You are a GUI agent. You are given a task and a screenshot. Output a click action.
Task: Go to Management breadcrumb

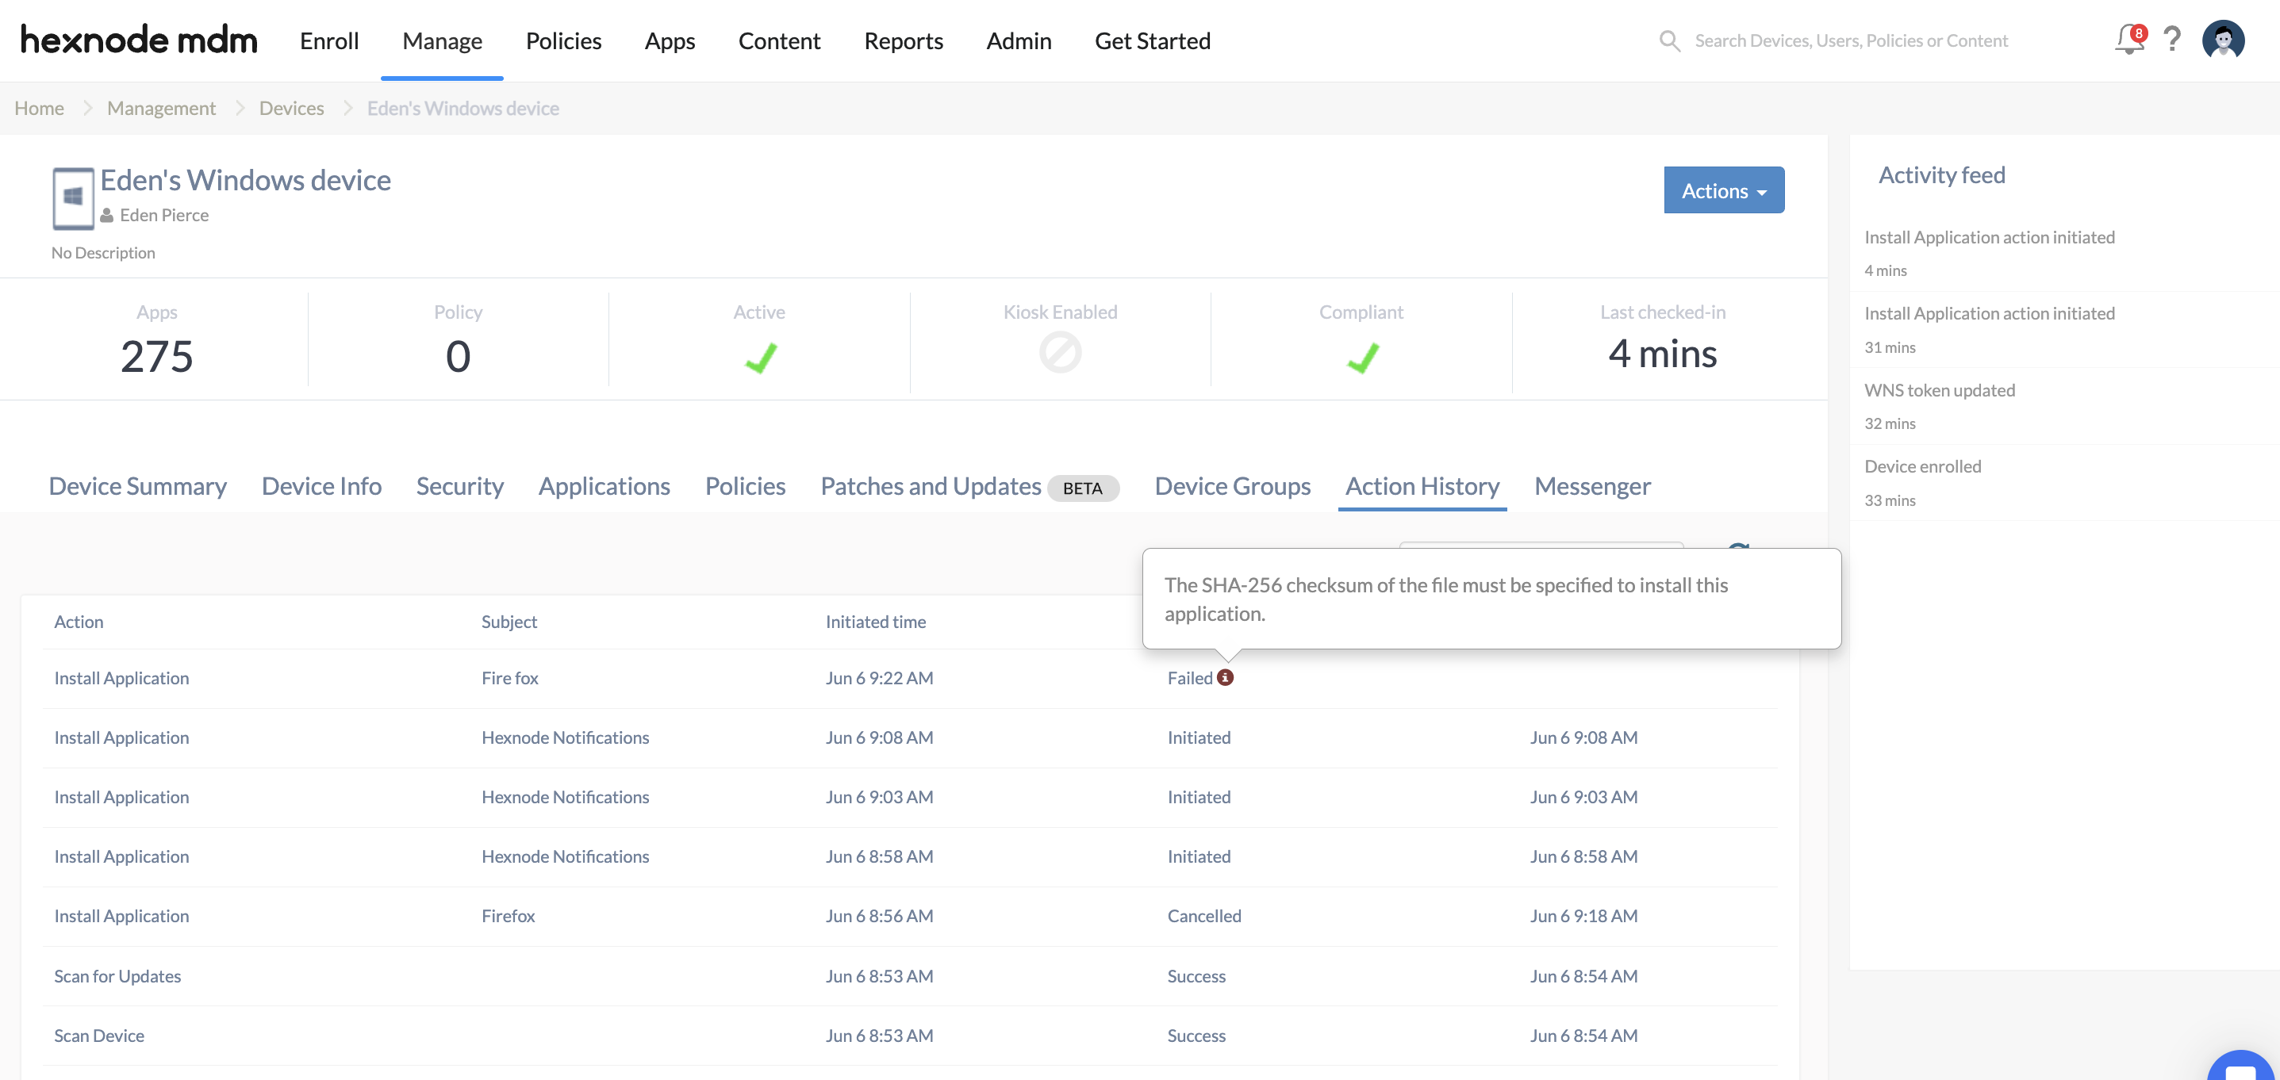[x=161, y=108]
